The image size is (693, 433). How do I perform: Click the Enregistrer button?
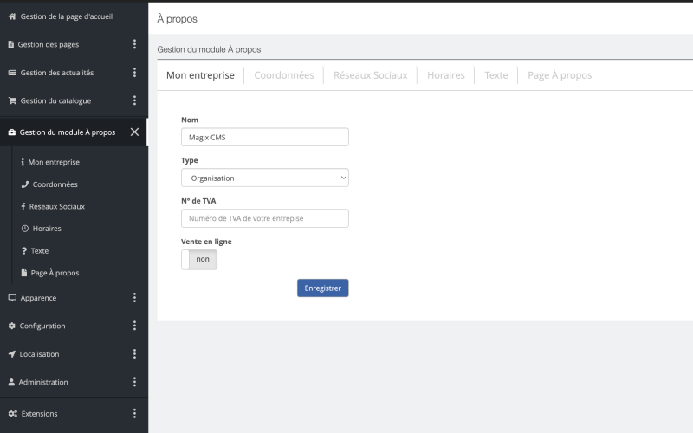point(322,288)
